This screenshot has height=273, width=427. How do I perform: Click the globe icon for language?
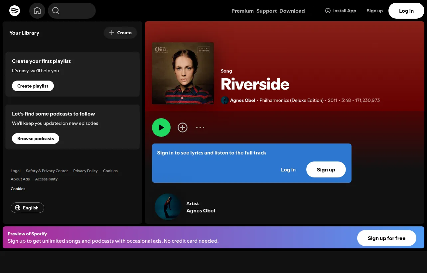[x=18, y=208]
